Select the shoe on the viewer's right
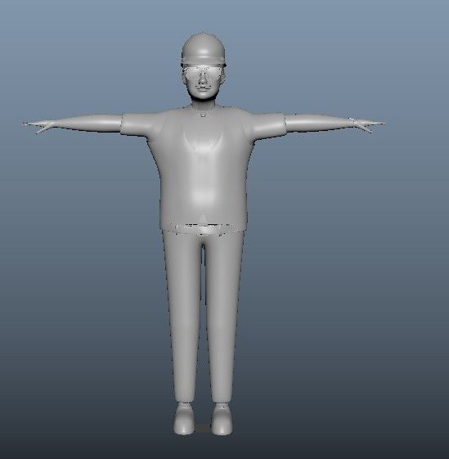 222,419
